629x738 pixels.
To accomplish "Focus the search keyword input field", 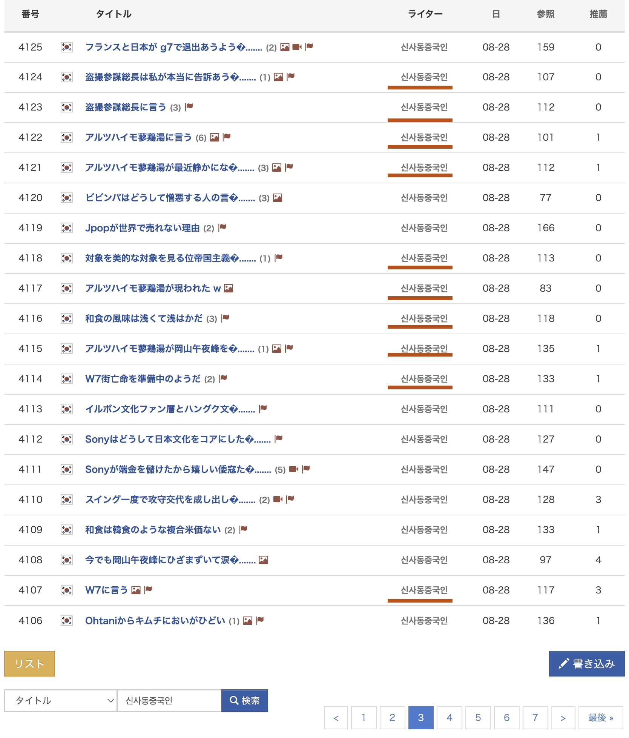I will pyautogui.click(x=169, y=701).
